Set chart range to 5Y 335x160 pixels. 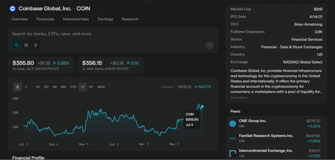(x=91, y=87)
